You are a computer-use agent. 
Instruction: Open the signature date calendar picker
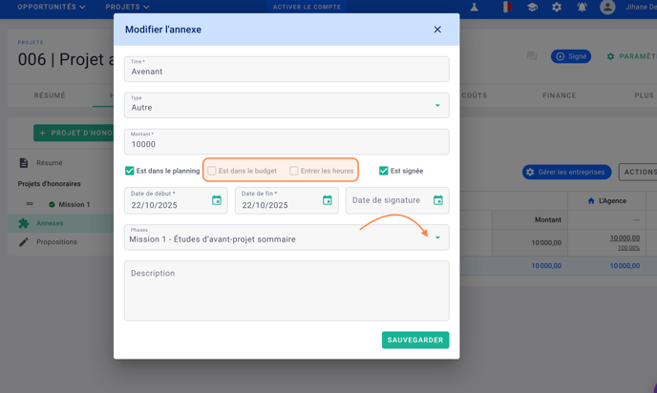438,200
